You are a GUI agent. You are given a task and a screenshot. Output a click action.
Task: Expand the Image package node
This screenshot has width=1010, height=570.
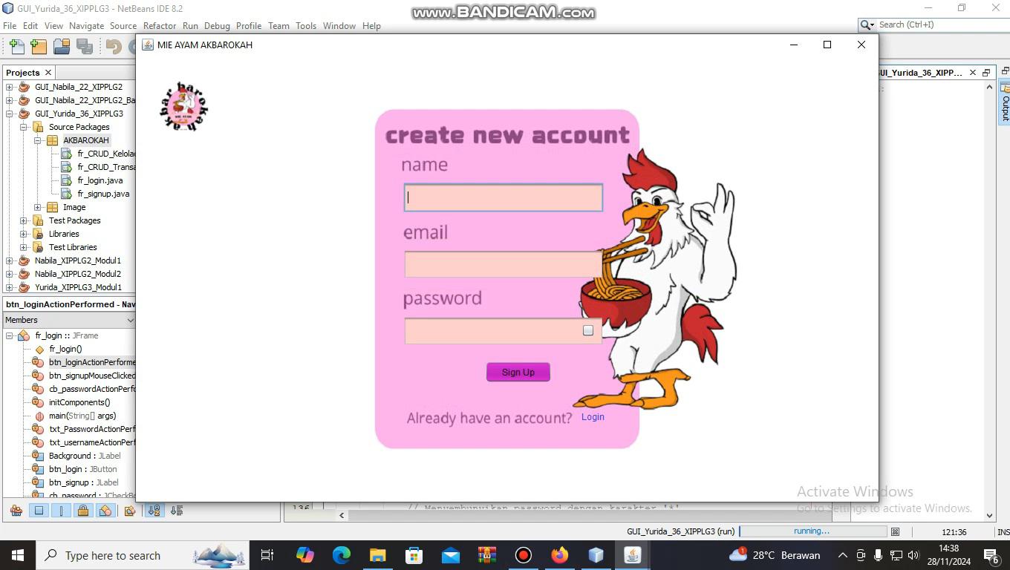coord(38,207)
